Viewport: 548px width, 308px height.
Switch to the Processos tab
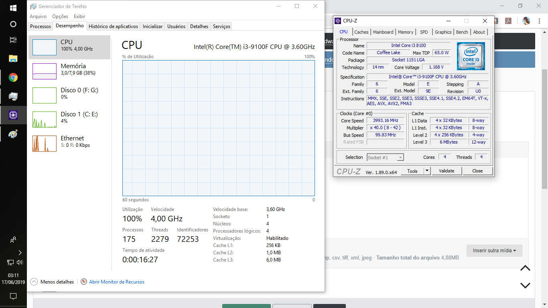[x=41, y=26]
